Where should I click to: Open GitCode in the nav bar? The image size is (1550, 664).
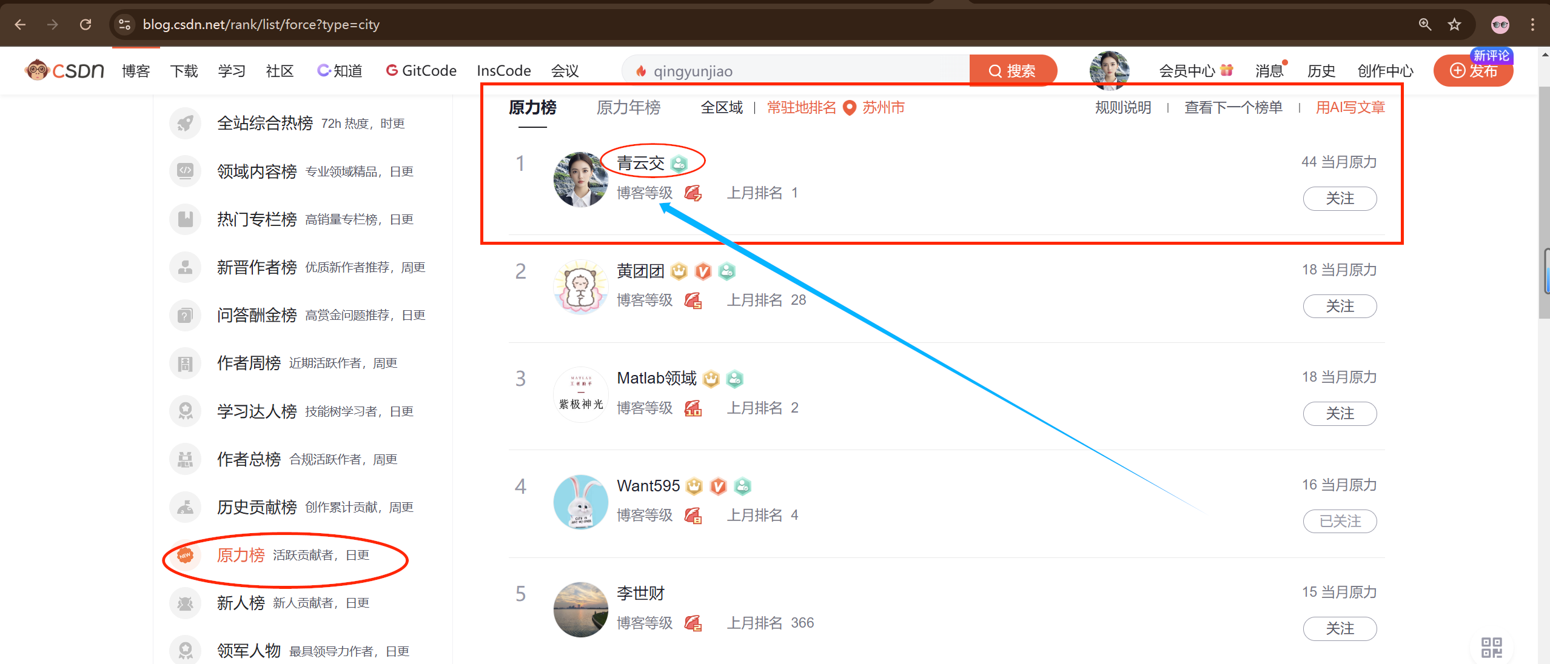coord(421,71)
